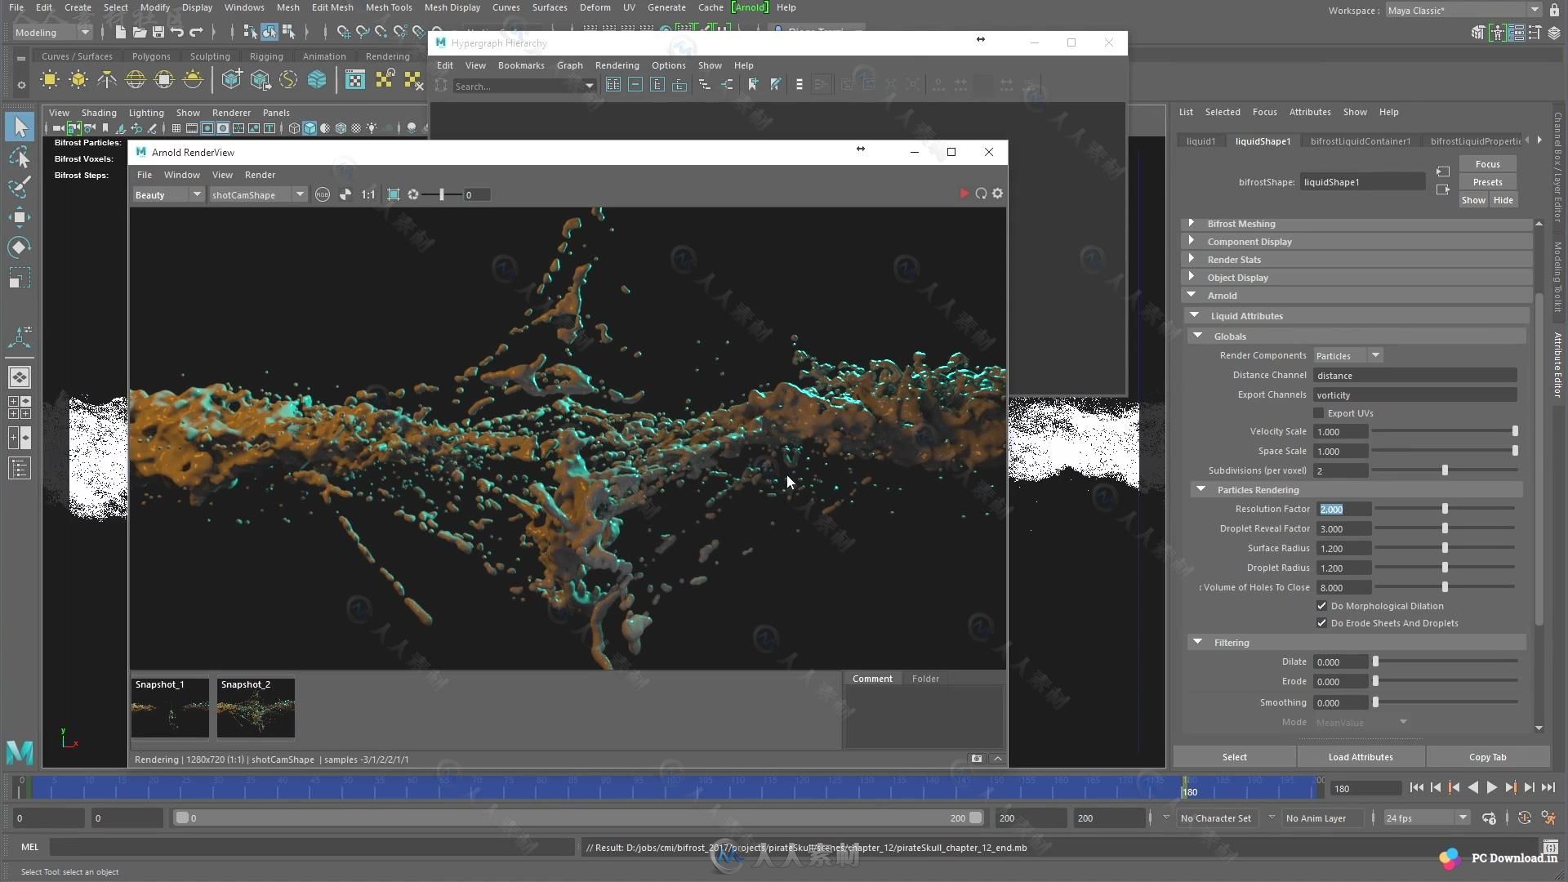Expand the Bifrost Meshing section
This screenshot has width=1568, height=882.
(1356, 224)
